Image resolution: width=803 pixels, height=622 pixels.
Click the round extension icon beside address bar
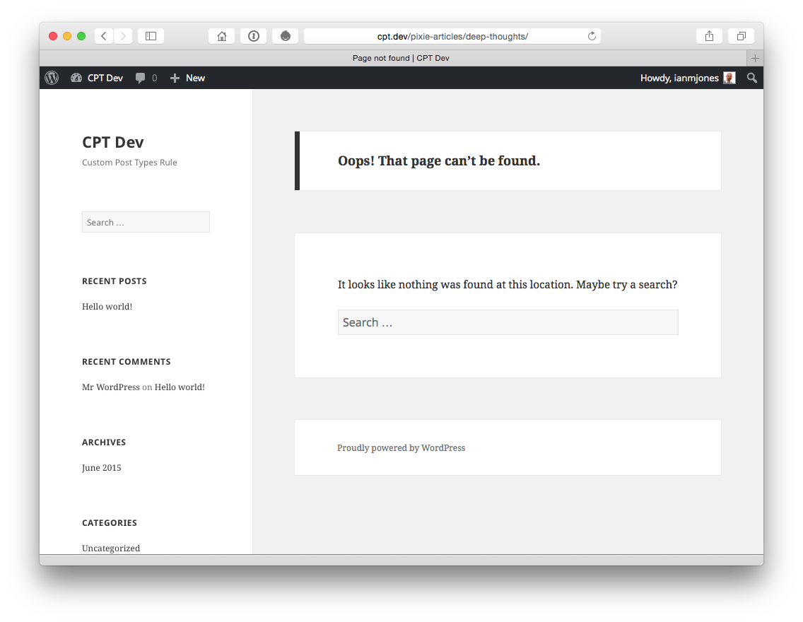[x=286, y=36]
